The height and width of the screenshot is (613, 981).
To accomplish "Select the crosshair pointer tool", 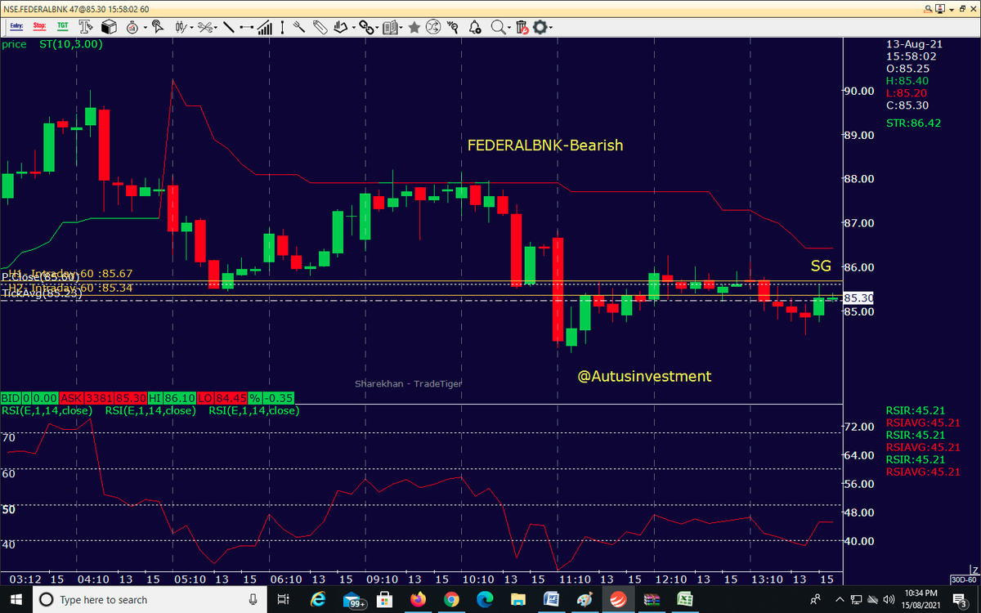I will (157, 27).
